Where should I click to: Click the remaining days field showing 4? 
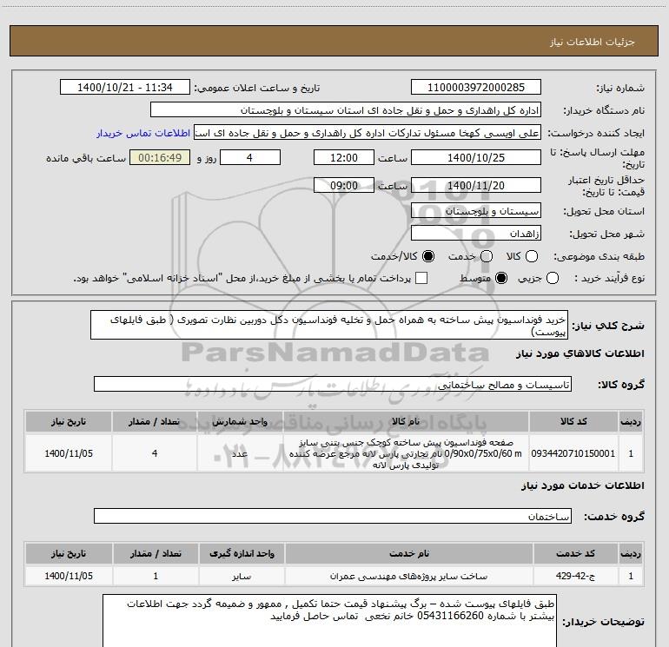coord(249,158)
